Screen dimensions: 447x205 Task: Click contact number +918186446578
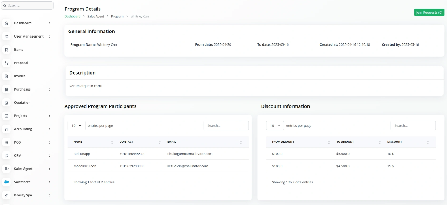coord(132,154)
